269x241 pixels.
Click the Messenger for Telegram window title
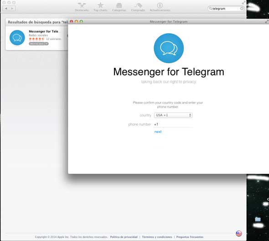pyautogui.click(x=169, y=21)
